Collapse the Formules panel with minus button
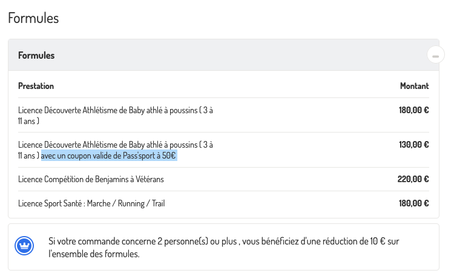This screenshot has height=279, width=454. (435, 55)
